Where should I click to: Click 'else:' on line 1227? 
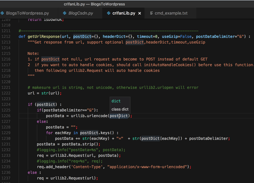click(x=42, y=122)
